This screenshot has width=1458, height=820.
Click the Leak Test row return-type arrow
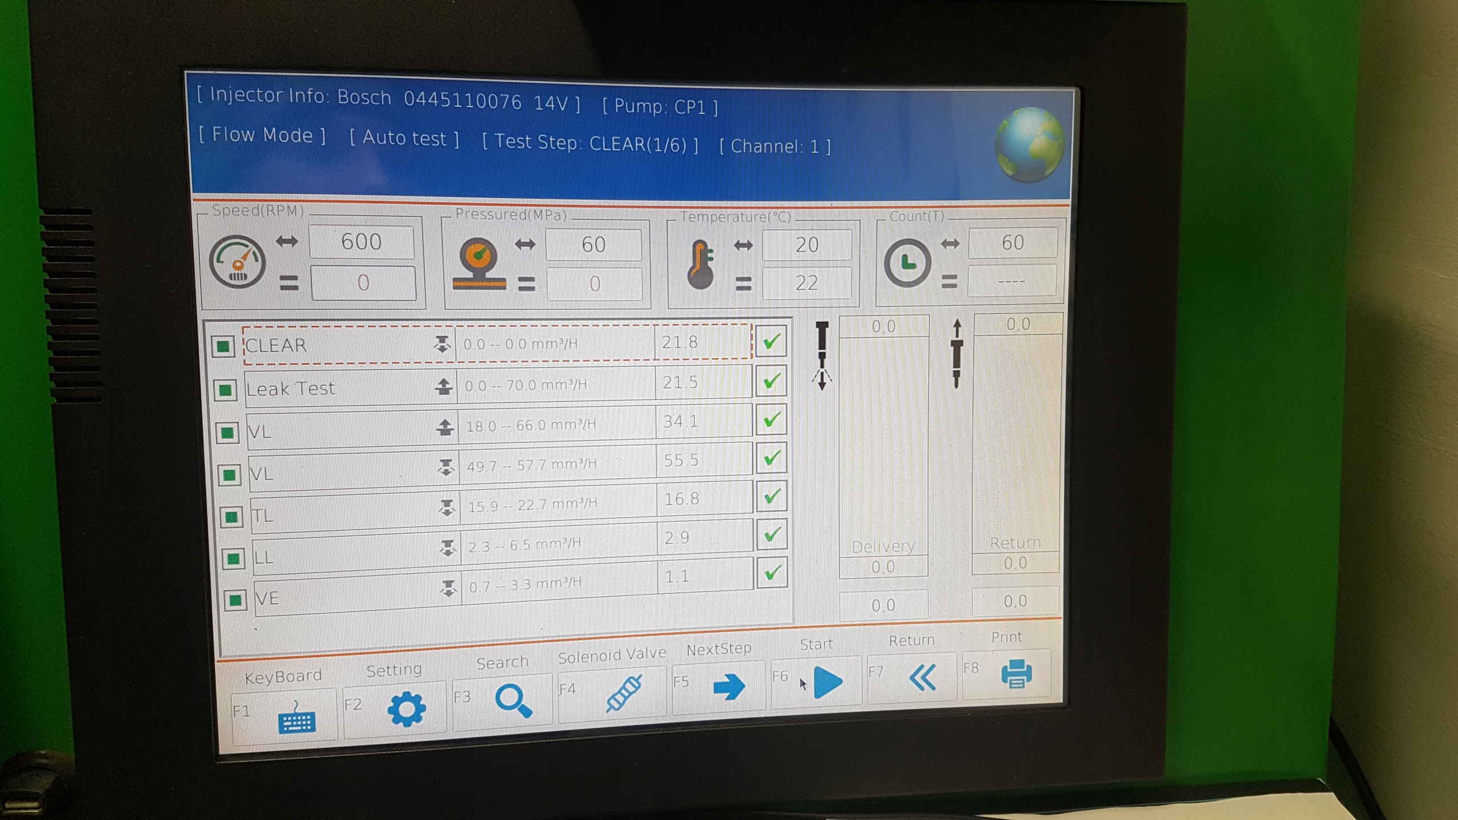[x=444, y=387]
